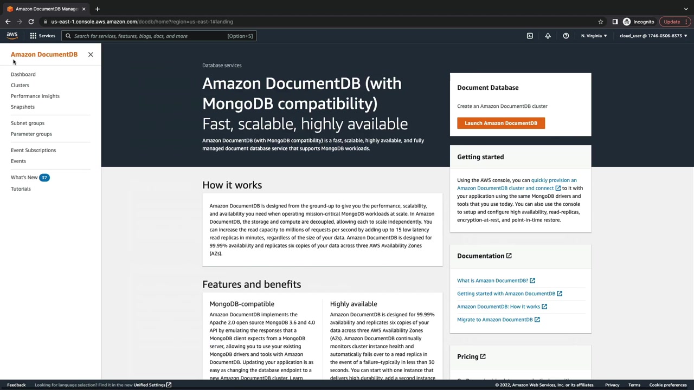Viewport: 694px width, 390px height.
Task: Click the Feedback button in footer
Action: click(x=16, y=385)
